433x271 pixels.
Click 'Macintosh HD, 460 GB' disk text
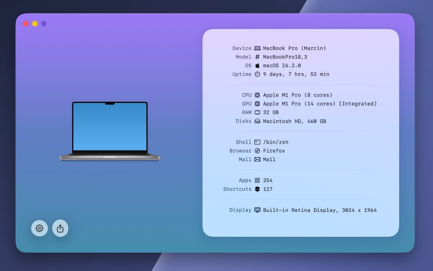tap(294, 121)
